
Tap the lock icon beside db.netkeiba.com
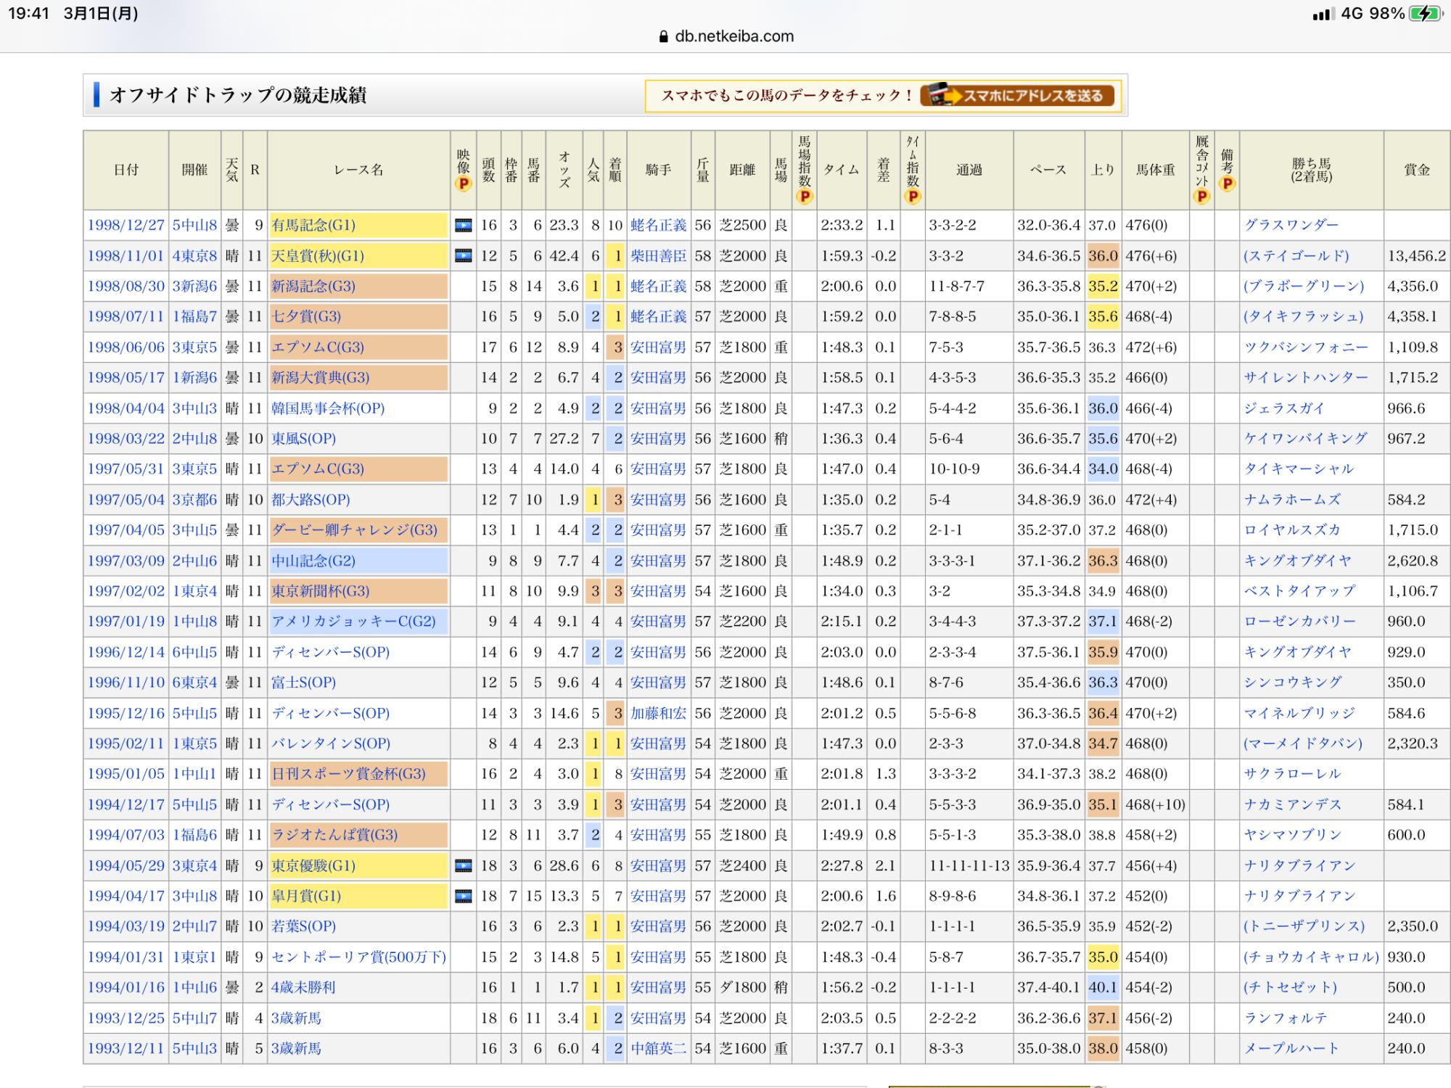(663, 36)
